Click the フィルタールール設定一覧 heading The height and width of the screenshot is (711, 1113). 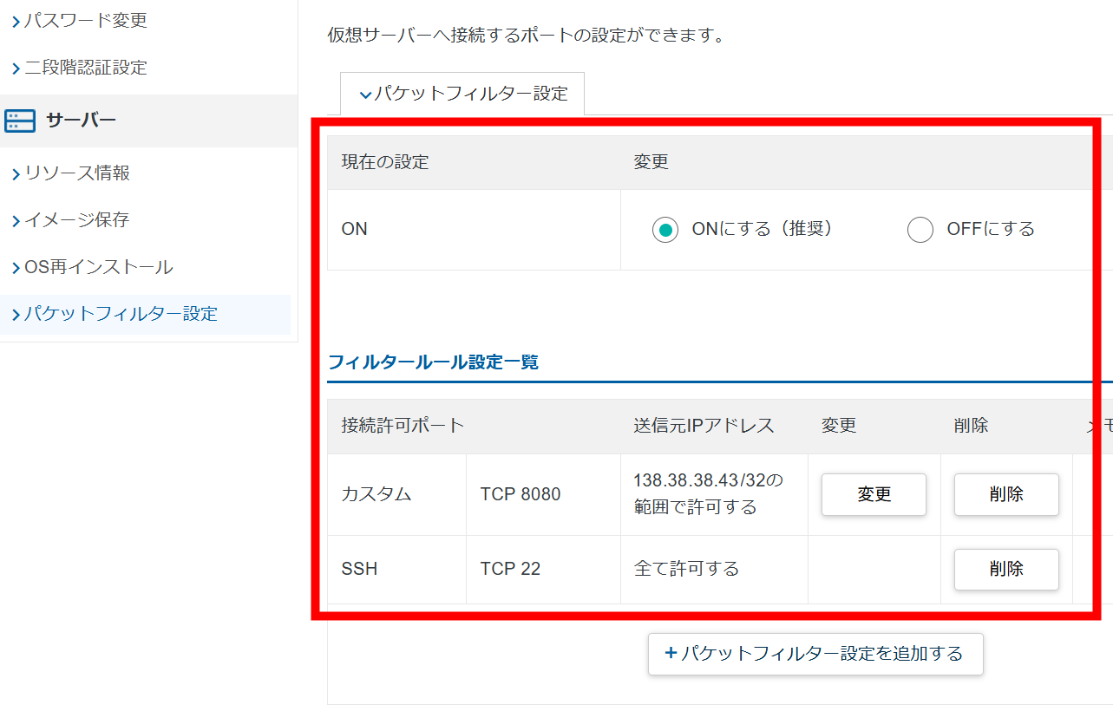pyautogui.click(x=433, y=362)
